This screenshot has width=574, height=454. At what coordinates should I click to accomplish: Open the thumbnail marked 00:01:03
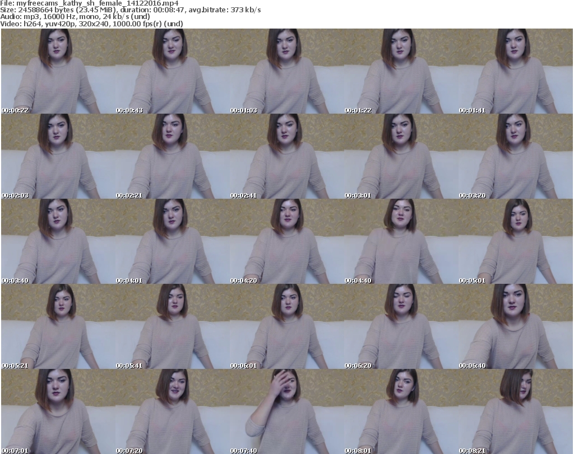(x=286, y=71)
